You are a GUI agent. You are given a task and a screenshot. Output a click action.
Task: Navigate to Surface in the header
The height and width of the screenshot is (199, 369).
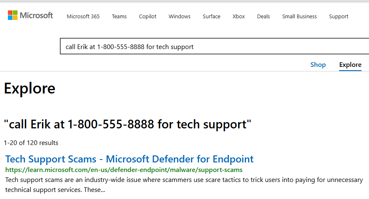pyautogui.click(x=212, y=17)
